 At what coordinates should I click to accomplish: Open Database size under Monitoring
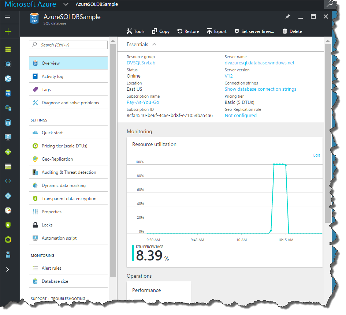point(68,281)
